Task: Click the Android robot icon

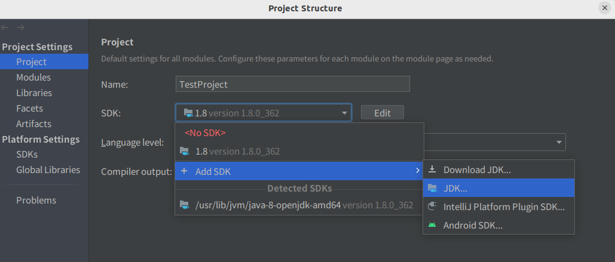Action: (x=432, y=225)
